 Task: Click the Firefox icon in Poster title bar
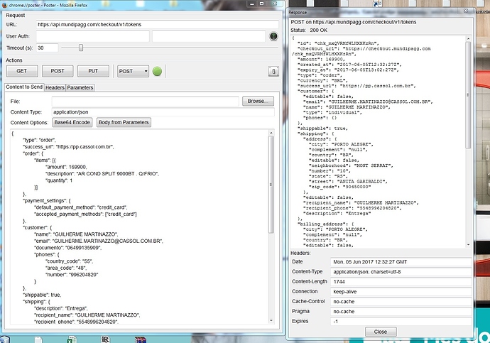[4, 5]
